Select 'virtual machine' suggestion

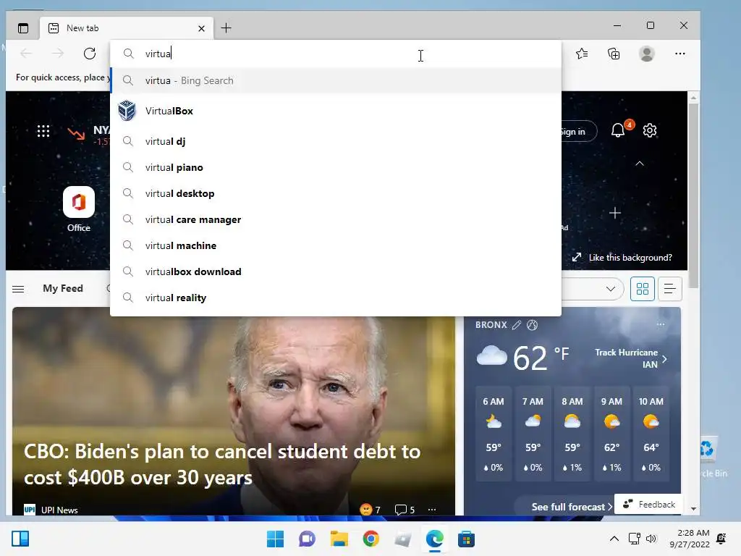coord(336,245)
